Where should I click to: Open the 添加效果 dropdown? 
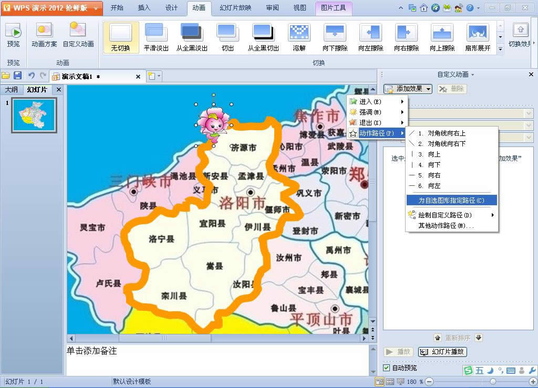[x=407, y=89]
